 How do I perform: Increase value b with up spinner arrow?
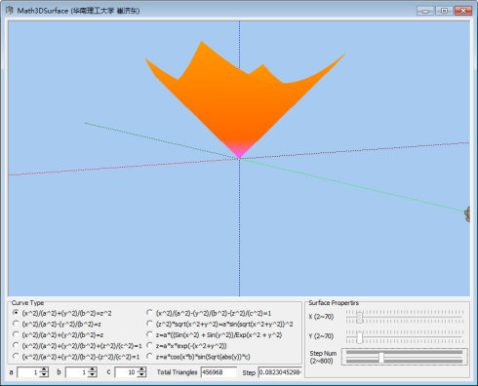[x=93, y=369]
